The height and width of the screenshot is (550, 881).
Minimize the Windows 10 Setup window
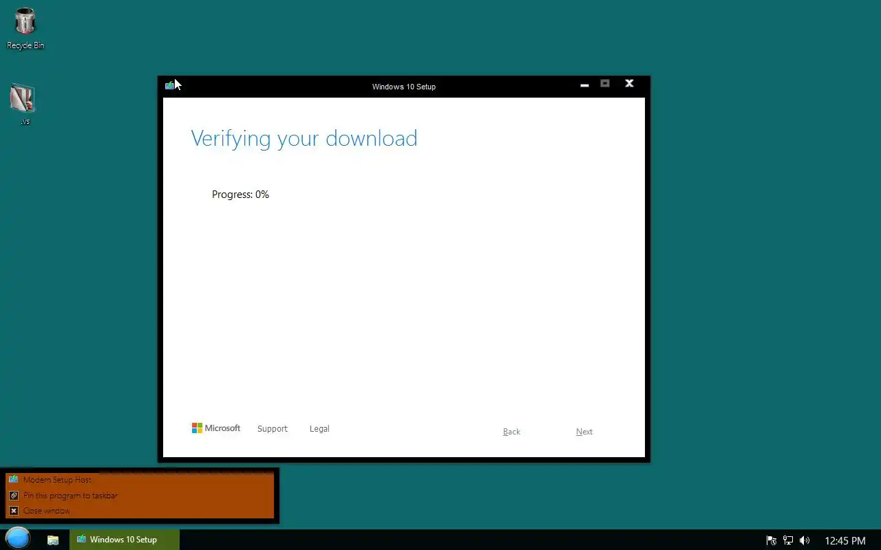(584, 85)
